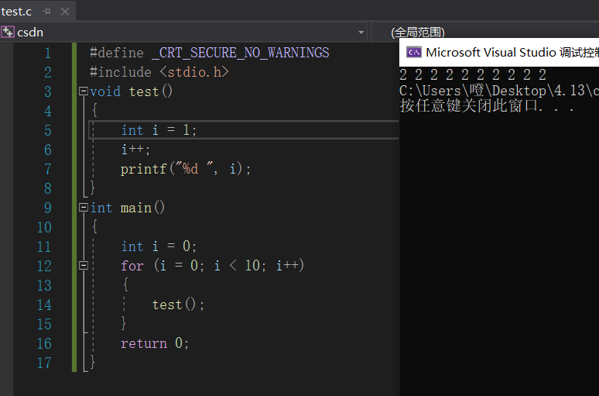This screenshot has height=396, width=599.
Task: Click the C:\Users path line in console
Action: point(499,91)
